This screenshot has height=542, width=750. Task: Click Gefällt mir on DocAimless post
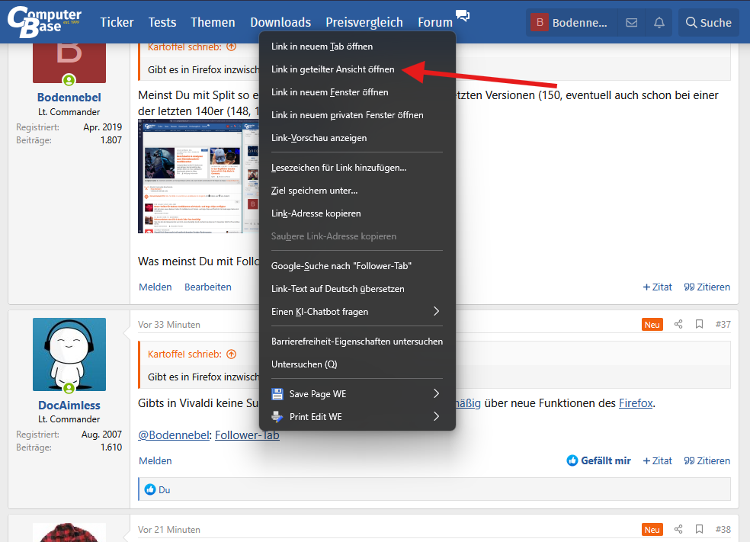tap(599, 460)
